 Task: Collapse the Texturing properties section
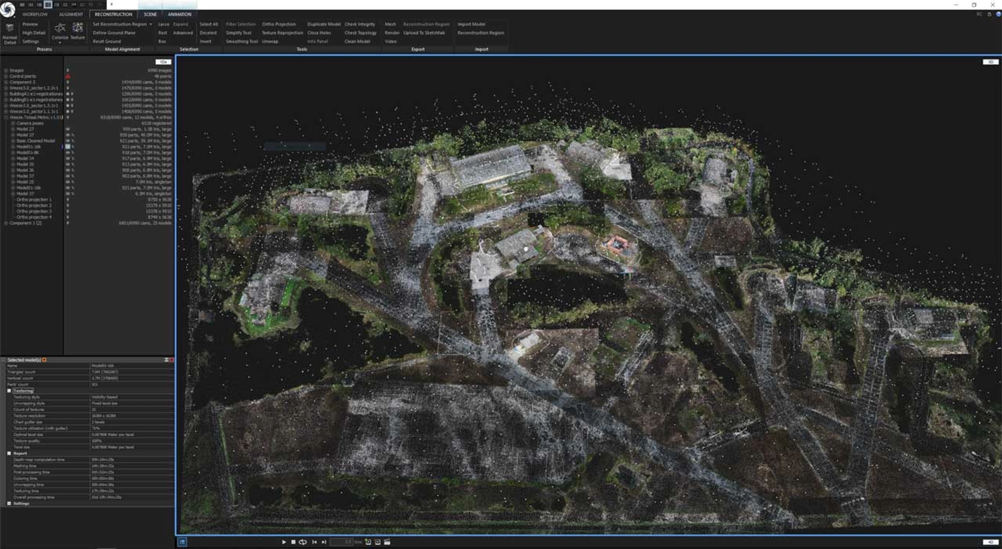point(9,391)
